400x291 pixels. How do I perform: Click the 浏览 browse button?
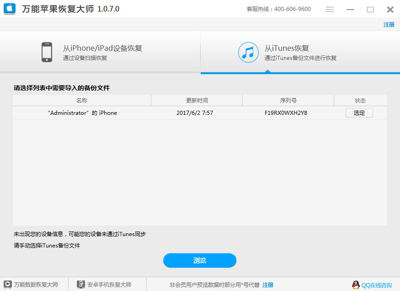(x=200, y=260)
